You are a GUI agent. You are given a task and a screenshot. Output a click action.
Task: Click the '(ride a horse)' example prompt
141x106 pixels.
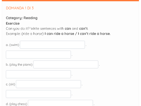[x=33, y=34]
